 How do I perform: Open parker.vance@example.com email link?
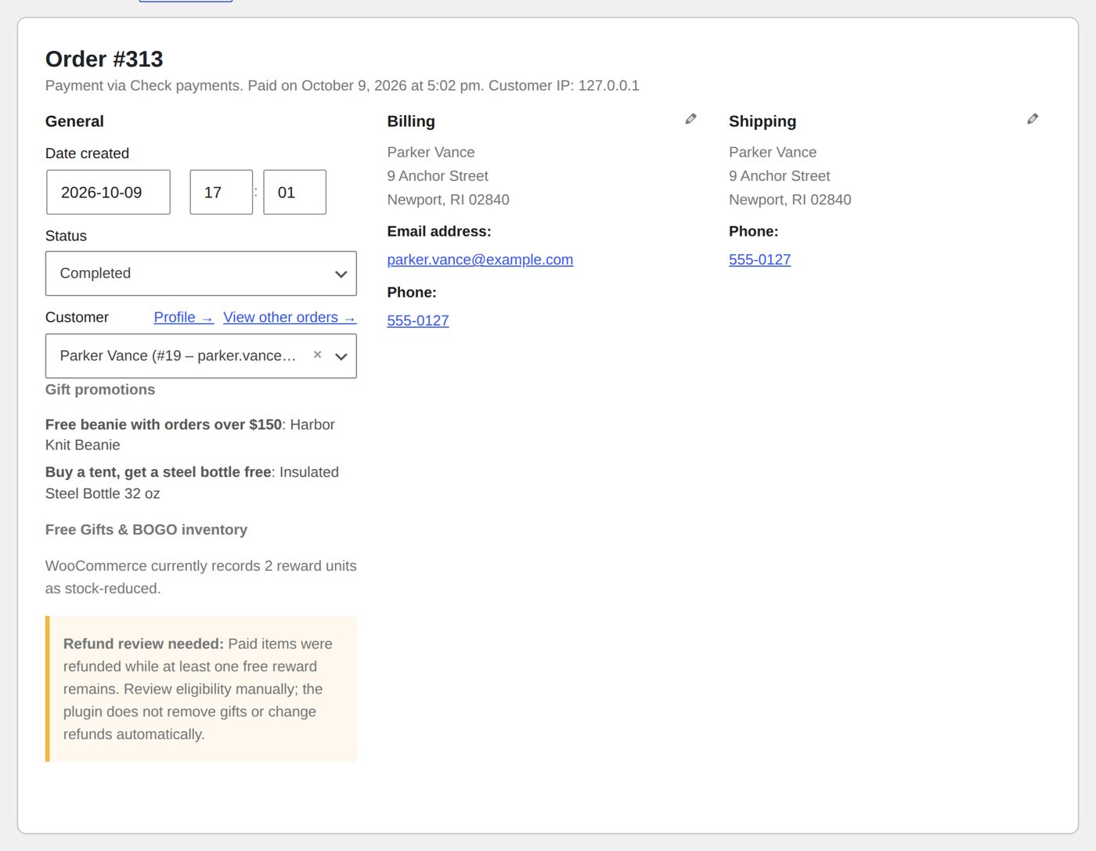pos(480,259)
